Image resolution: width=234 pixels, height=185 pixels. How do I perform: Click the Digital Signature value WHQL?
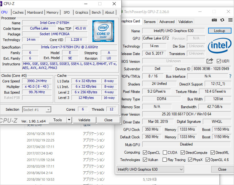tap(217, 122)
